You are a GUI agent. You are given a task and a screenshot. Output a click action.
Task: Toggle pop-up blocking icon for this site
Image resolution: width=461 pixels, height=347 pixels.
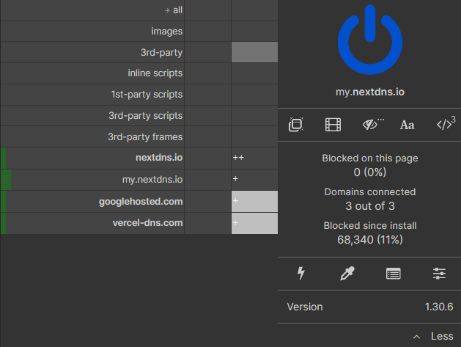296,125
